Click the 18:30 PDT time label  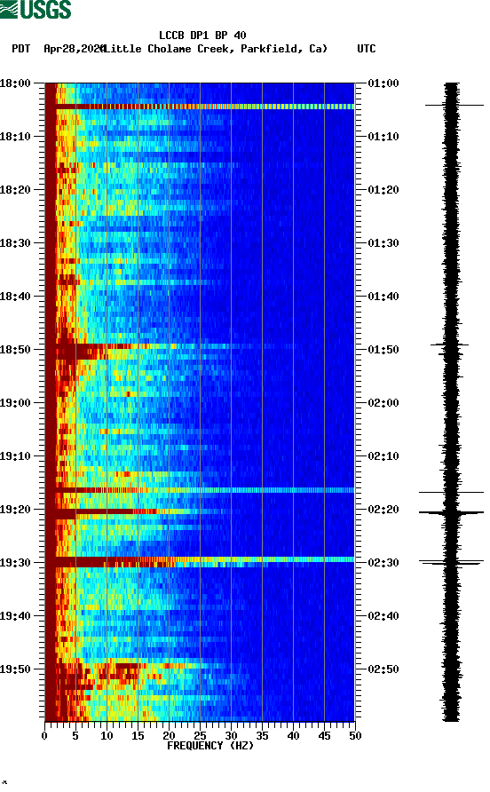click(15, 243)
